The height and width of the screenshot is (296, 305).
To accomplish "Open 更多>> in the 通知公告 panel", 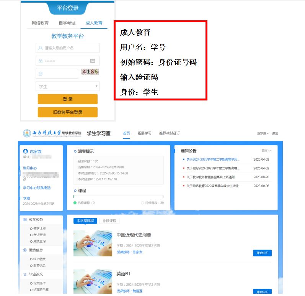I will tap(266, 151).
